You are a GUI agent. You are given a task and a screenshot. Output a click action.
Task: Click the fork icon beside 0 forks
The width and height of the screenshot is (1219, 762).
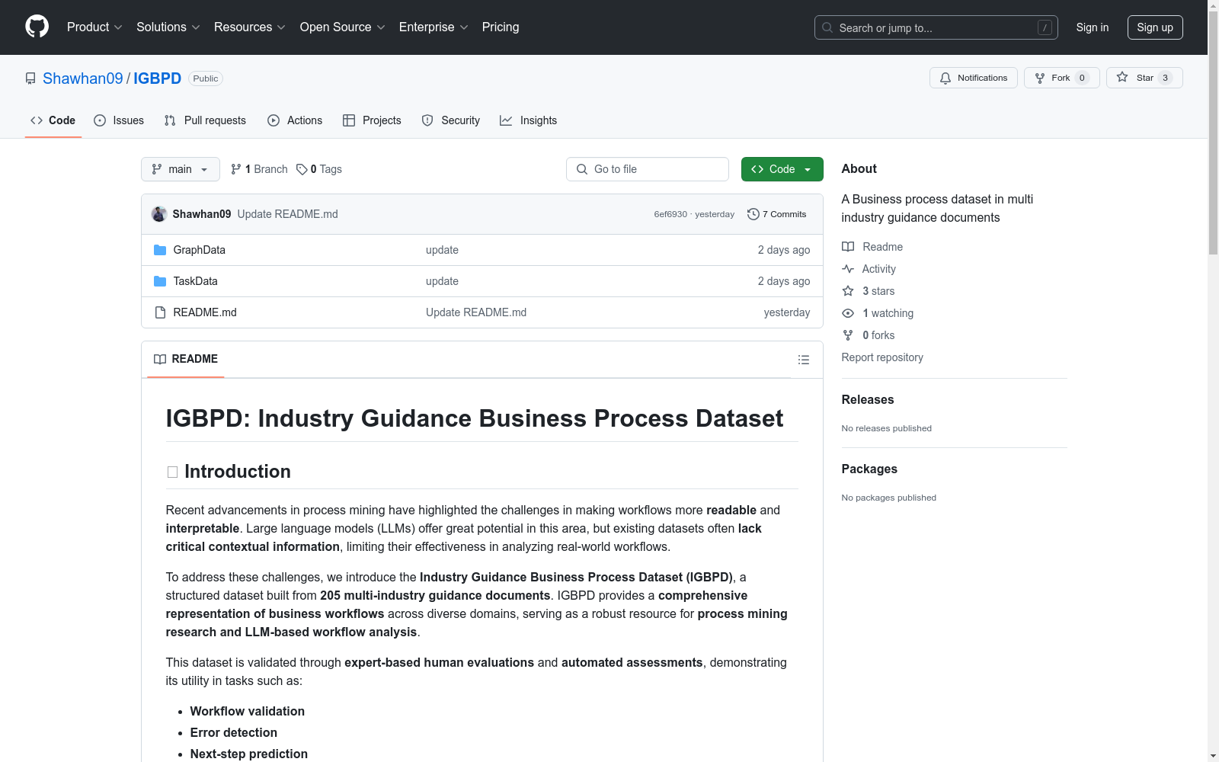848,335
